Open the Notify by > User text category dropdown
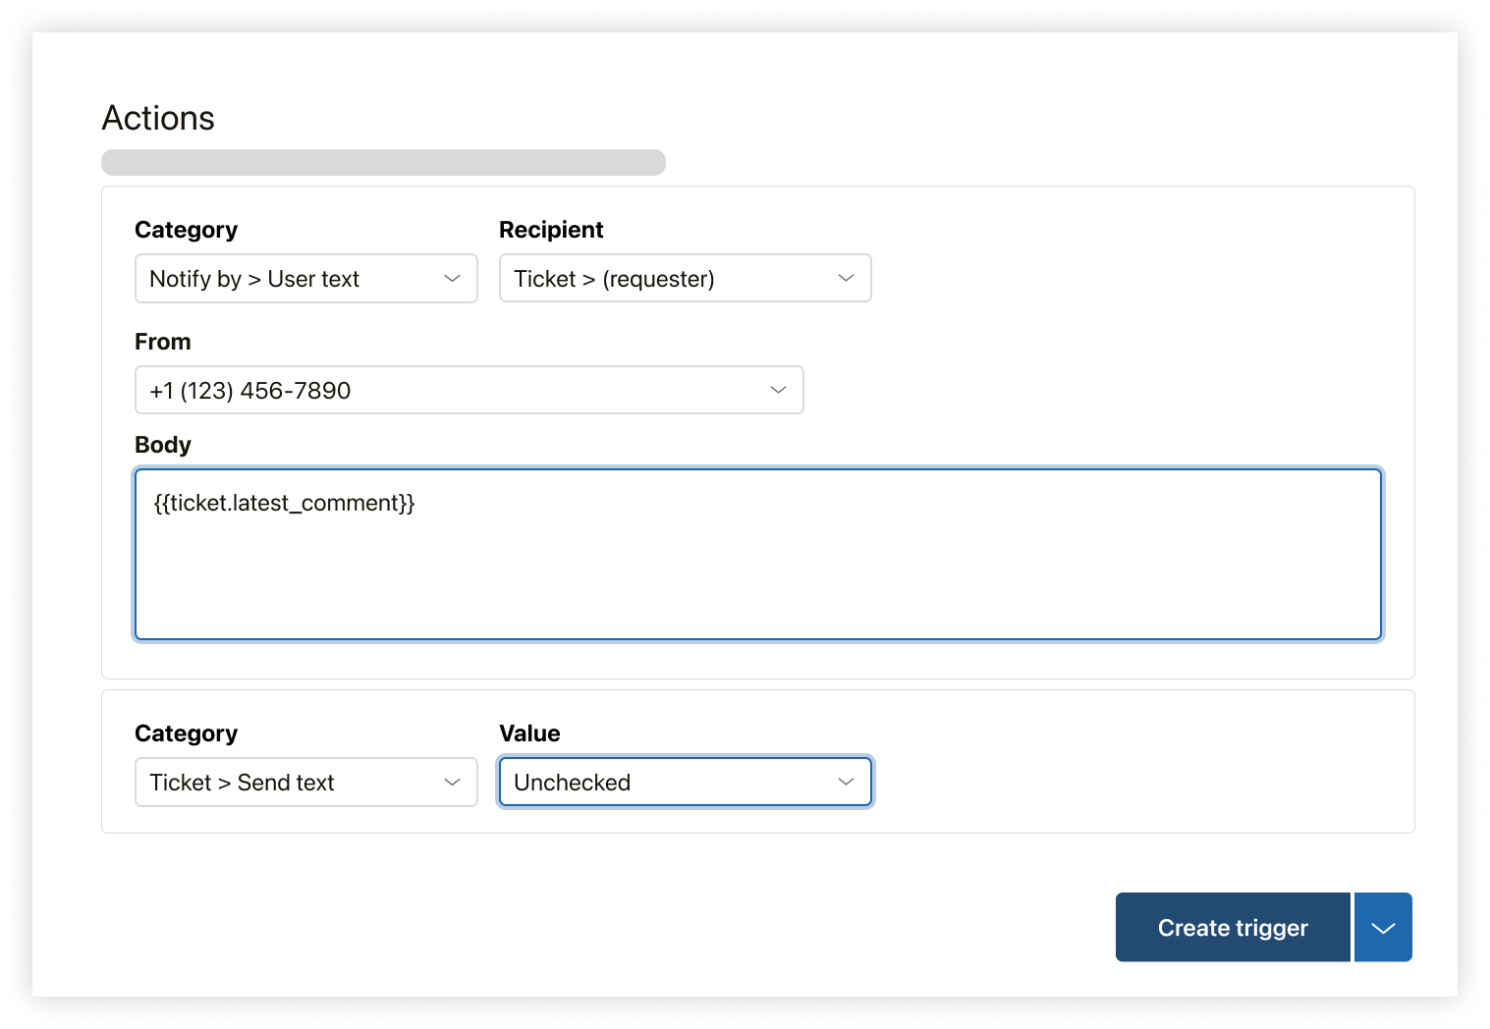 point(305,279)
